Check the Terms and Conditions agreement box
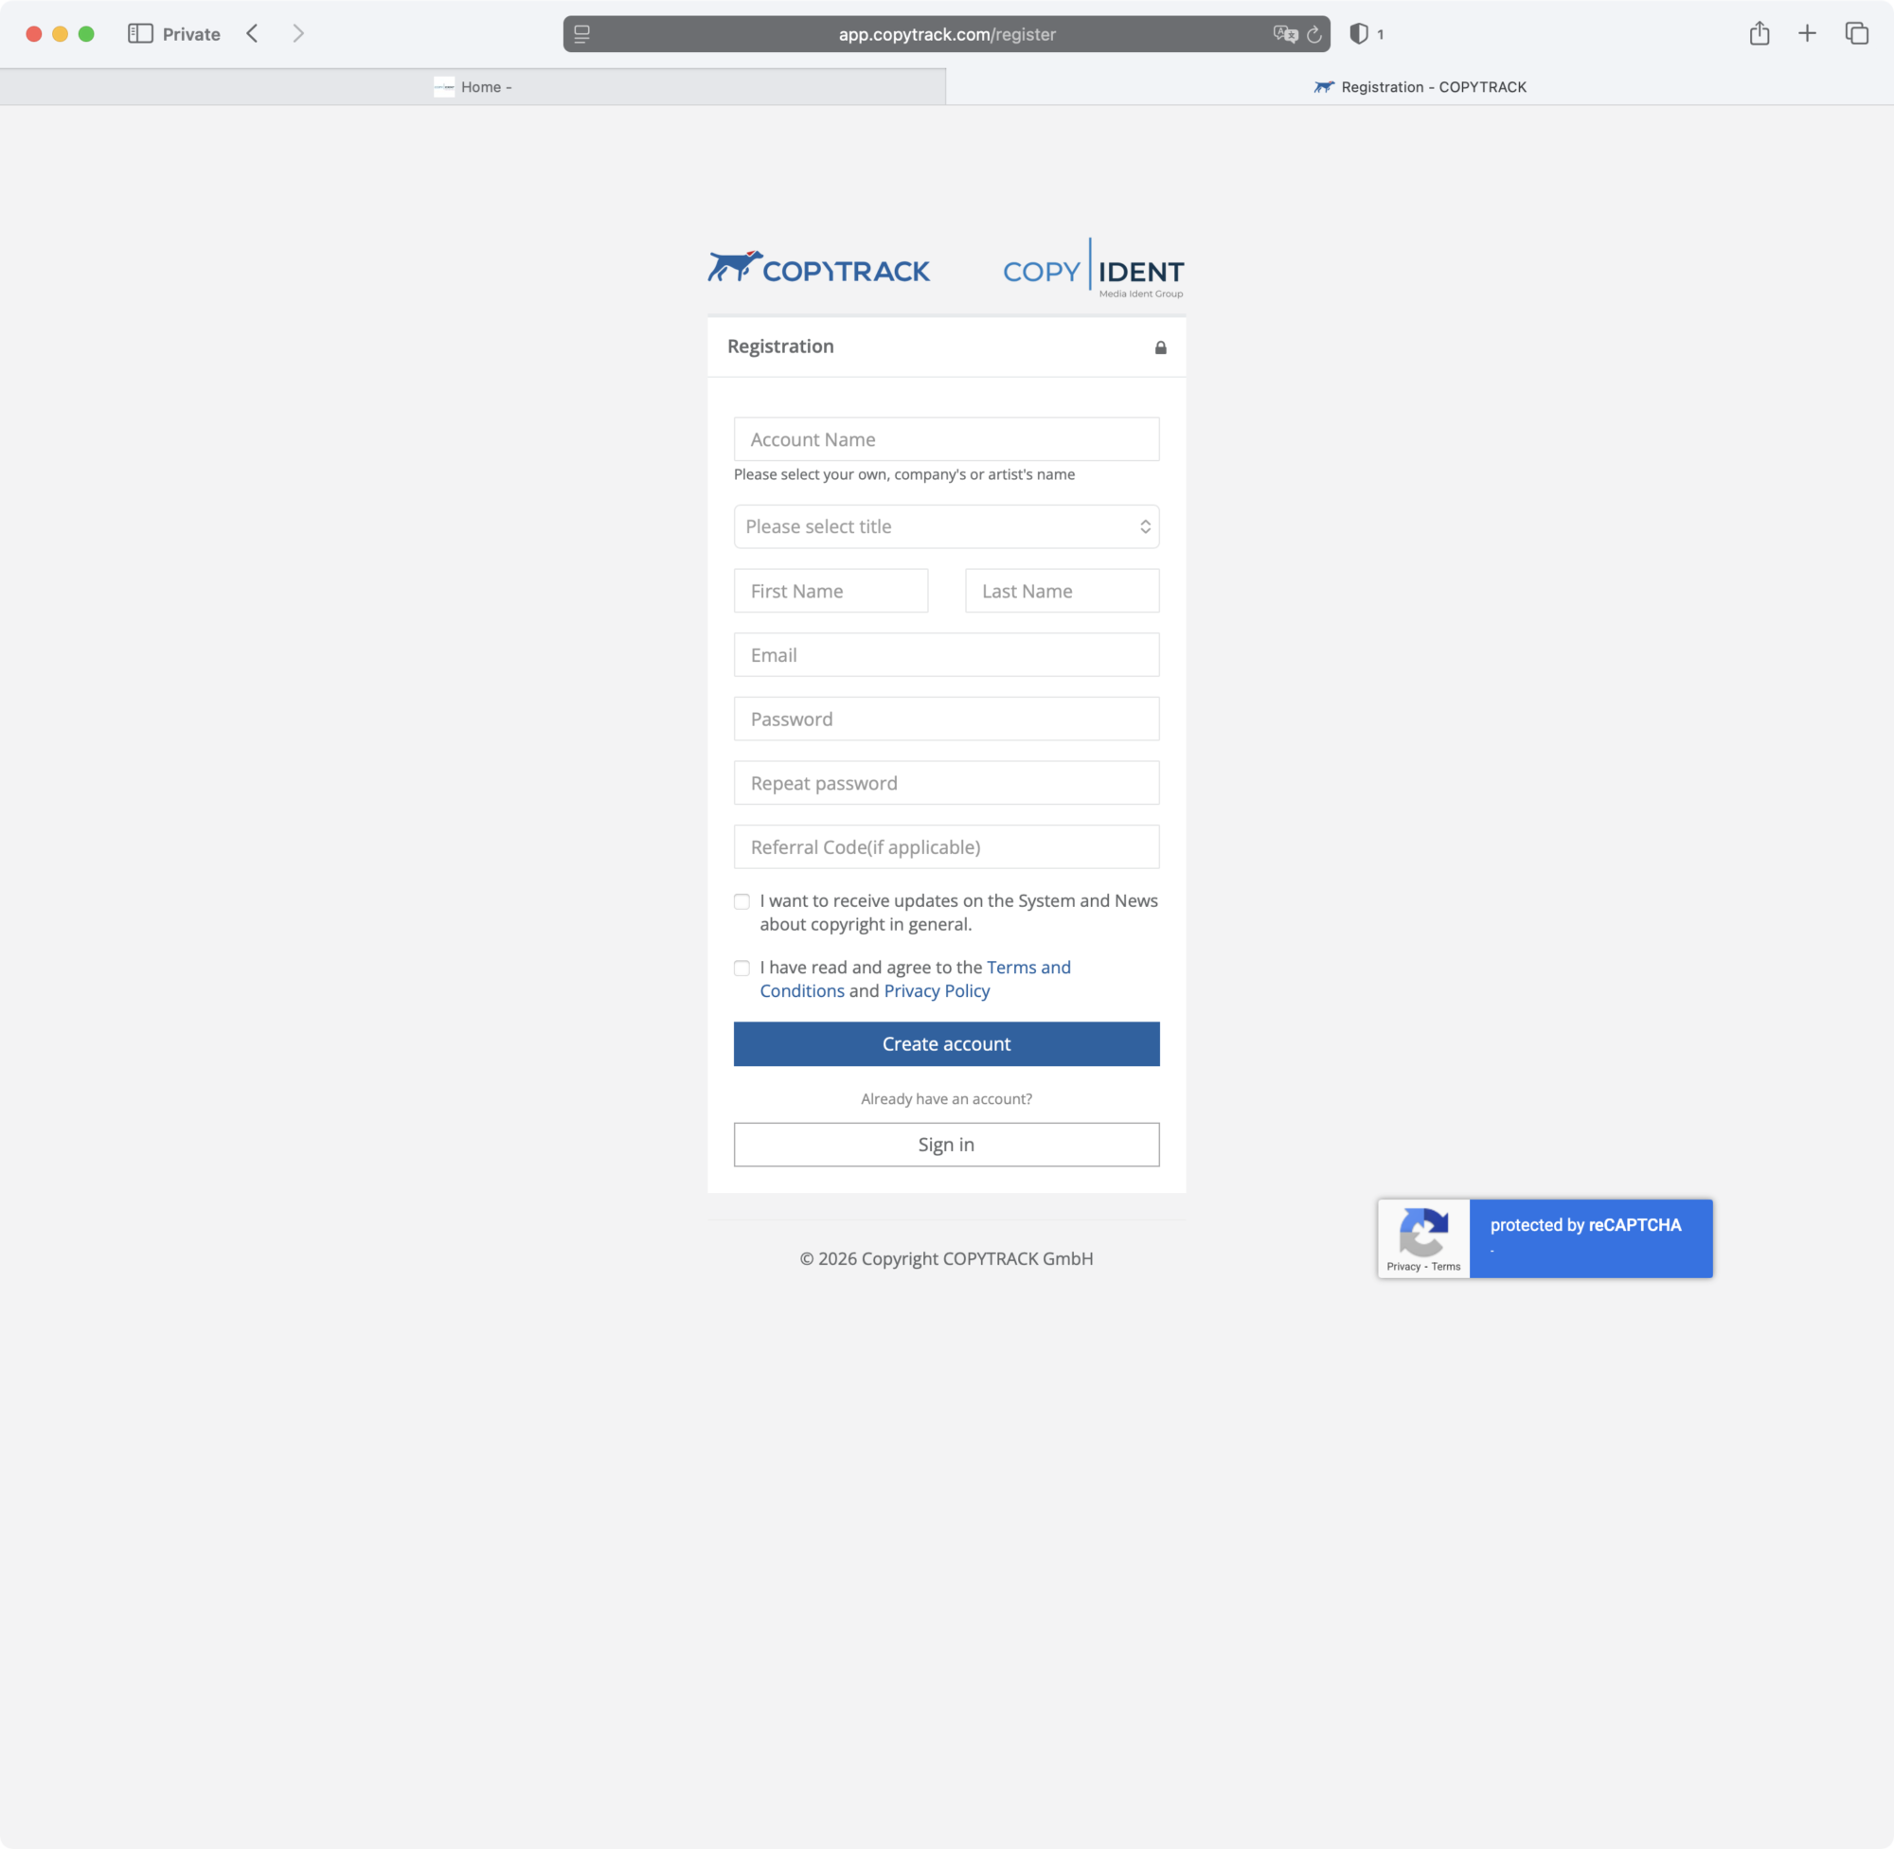 tap(742, 968)
